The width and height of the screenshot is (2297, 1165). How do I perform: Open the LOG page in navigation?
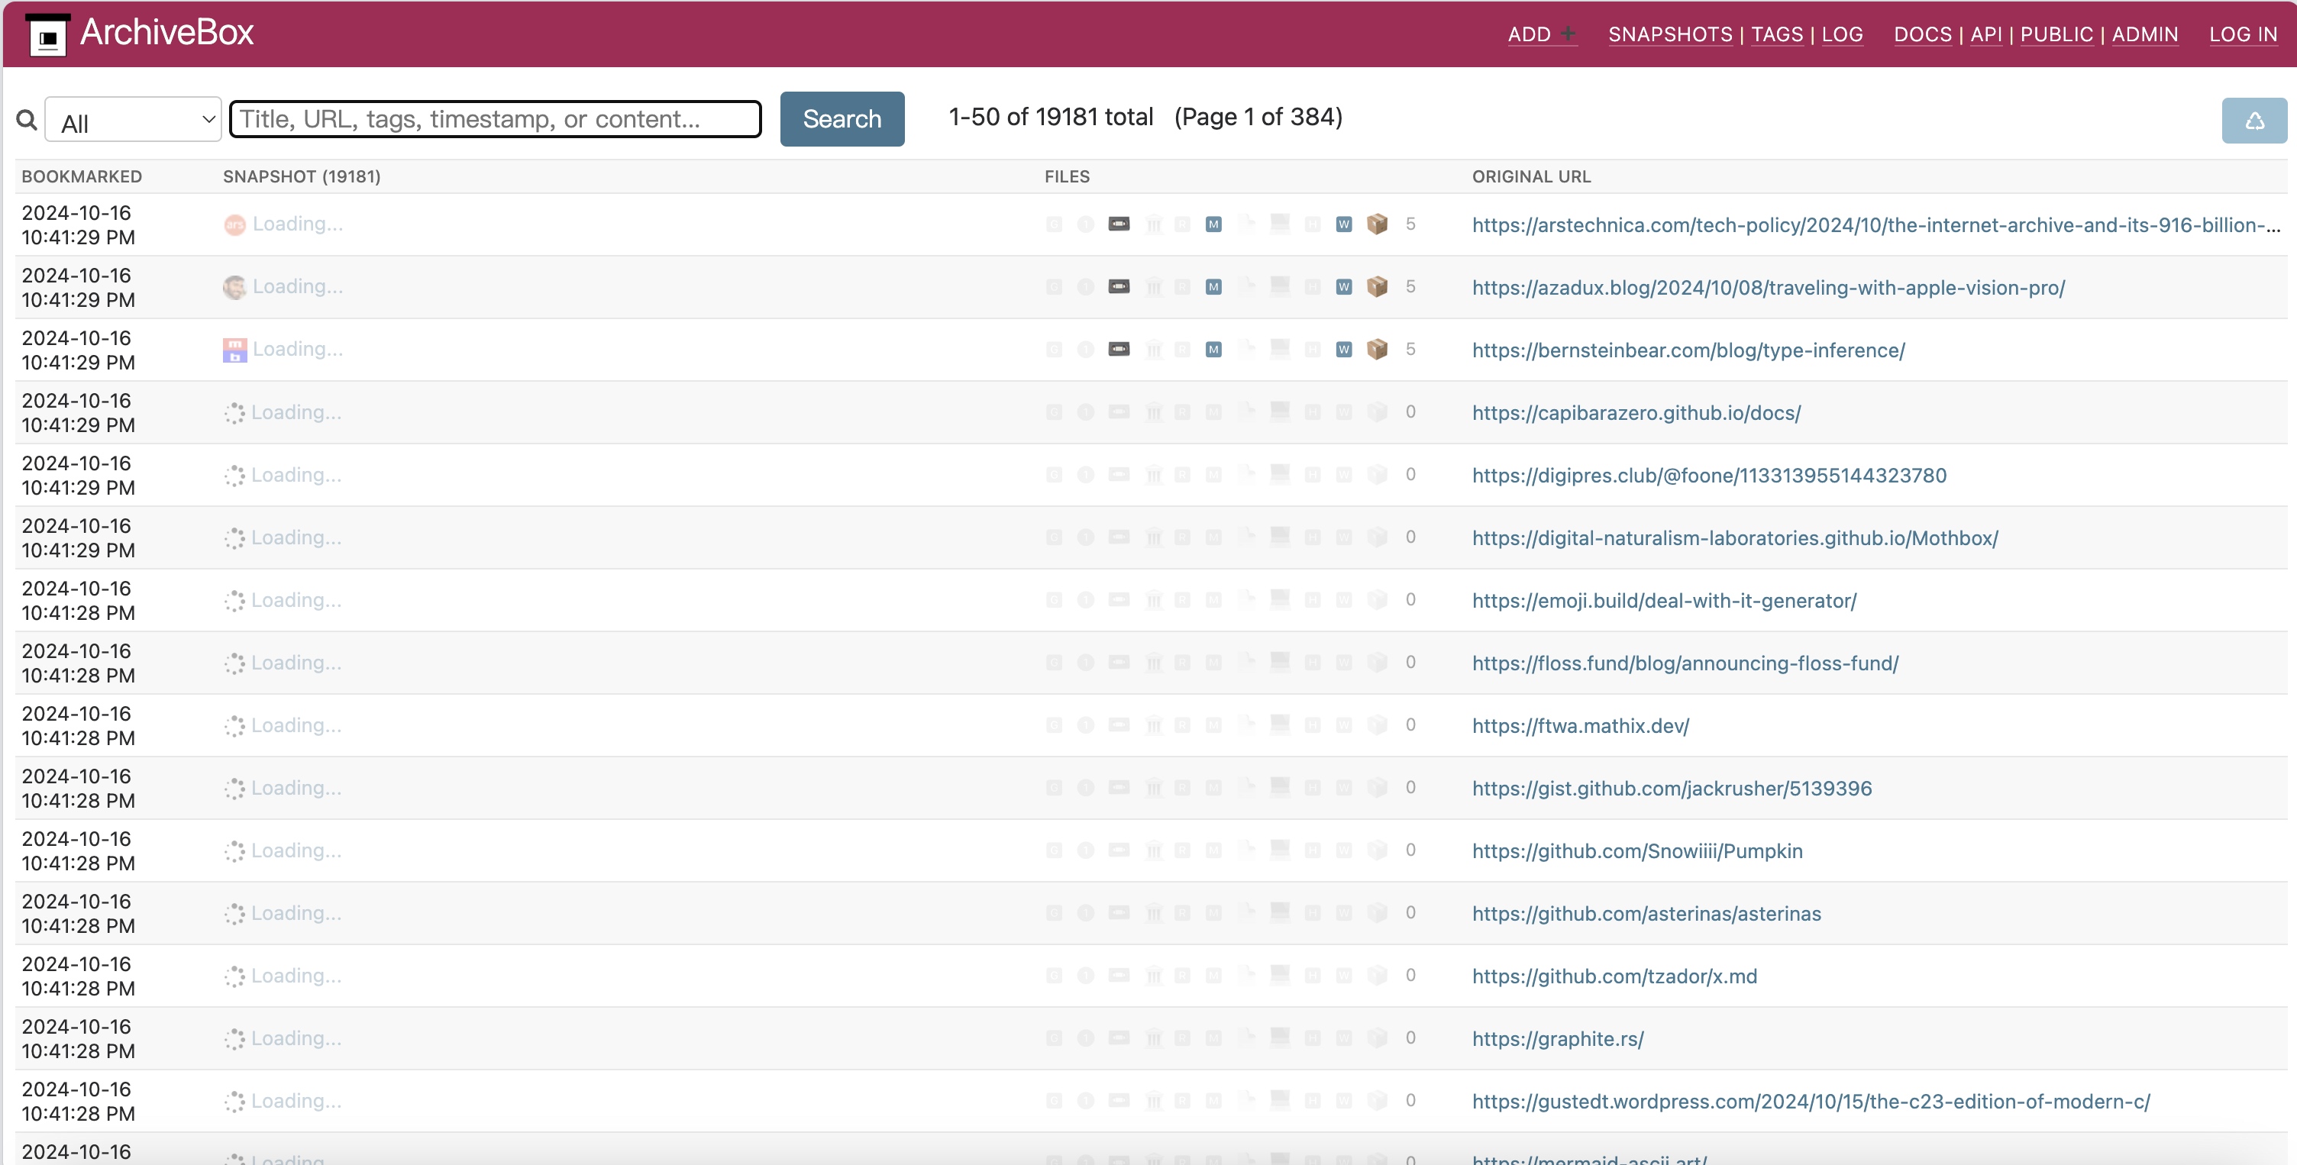pos(1841,34)
